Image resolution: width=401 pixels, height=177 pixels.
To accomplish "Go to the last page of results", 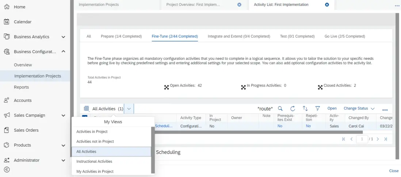I will 386,139.
